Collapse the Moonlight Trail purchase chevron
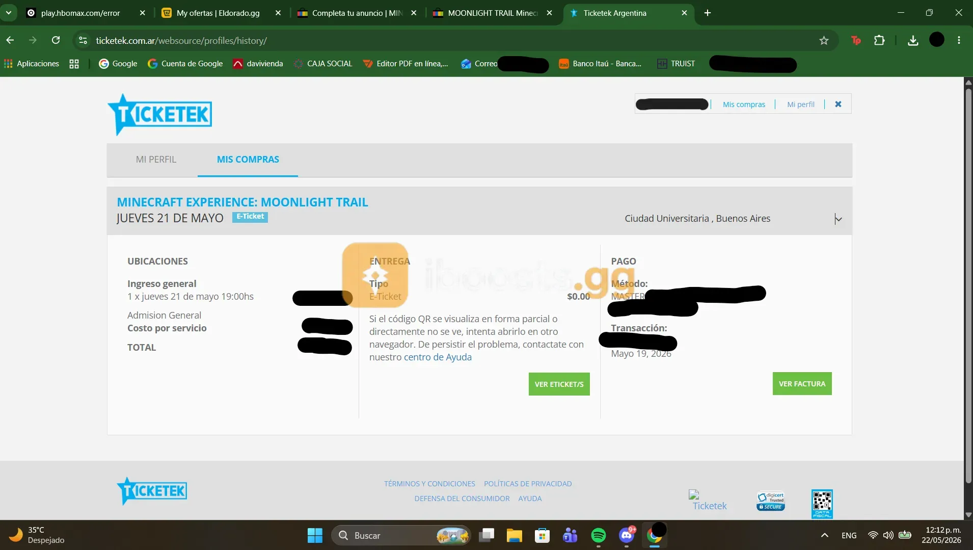The image size is (973, 550). tap(838, 219)
